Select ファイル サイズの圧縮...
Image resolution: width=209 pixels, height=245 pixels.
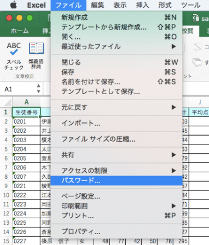[x=117, y=139]
